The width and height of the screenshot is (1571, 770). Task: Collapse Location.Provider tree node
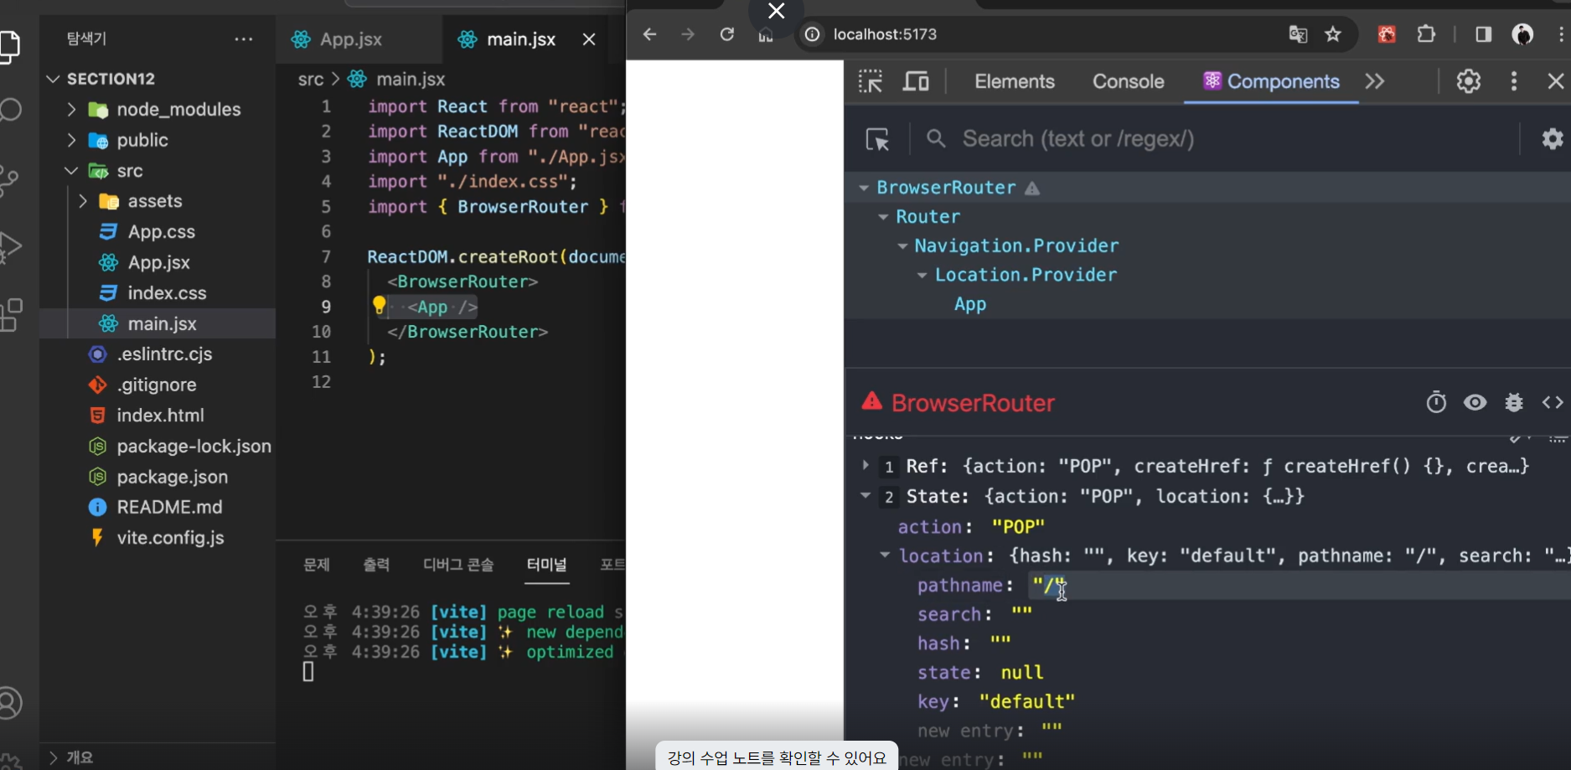click(922, 275)
